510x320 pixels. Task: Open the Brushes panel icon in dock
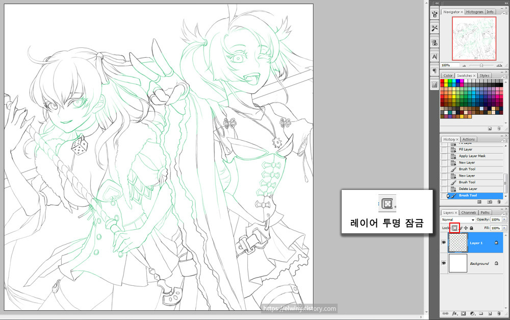435,14
